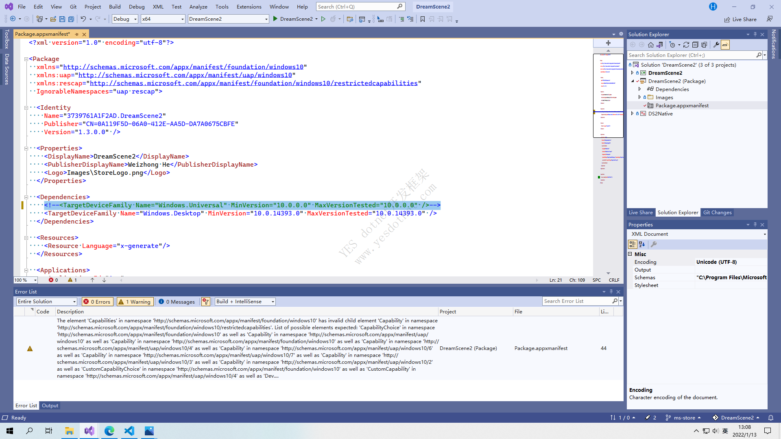The image size is (781, 439).
Task: Toggle the 1 Warning filter button
Action: [135, 302]
